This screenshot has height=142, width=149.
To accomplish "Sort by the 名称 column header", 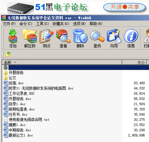I will click(62, 62).
